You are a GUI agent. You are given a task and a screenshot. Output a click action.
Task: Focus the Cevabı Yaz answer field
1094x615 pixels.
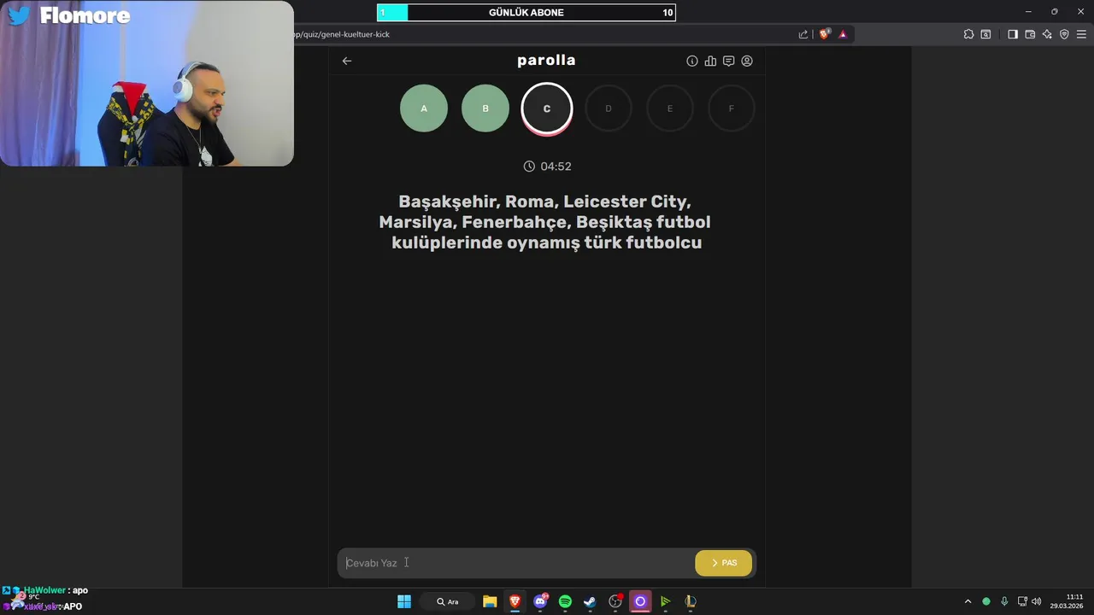[516, 563]
